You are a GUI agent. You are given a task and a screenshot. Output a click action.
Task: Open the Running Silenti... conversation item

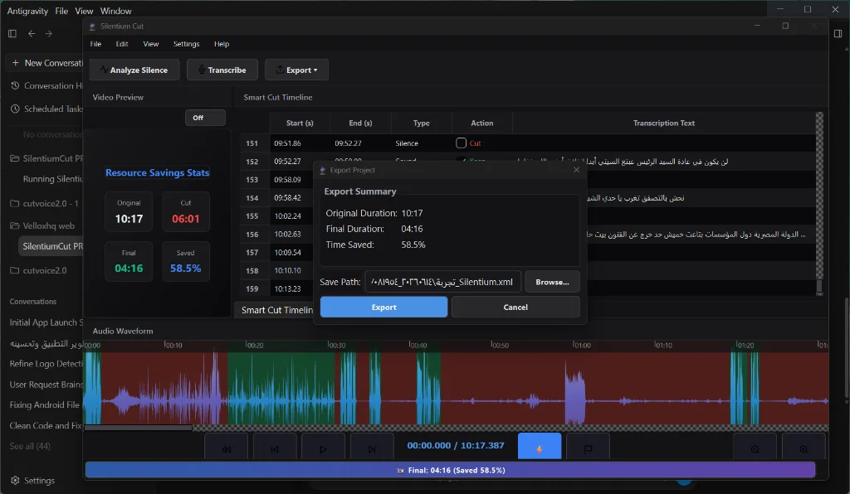click(52, 178)
